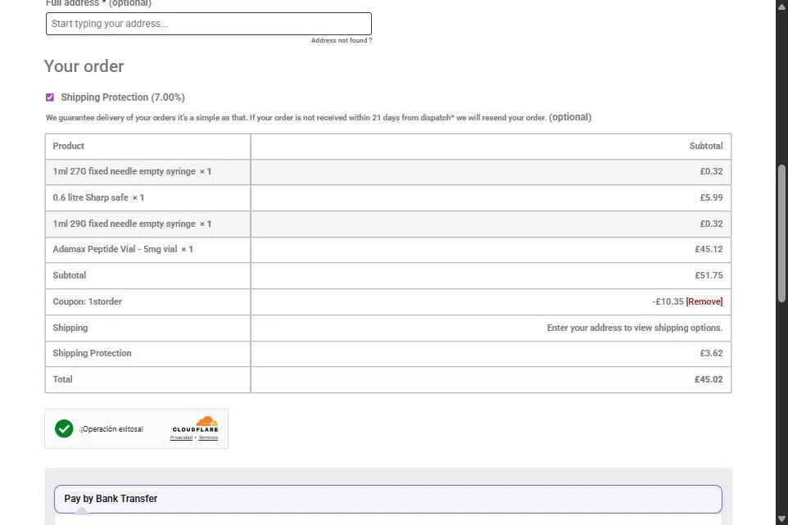788x525 pixels.
Task: Open Cloudflare Términos link
Action: pos(208,437)
